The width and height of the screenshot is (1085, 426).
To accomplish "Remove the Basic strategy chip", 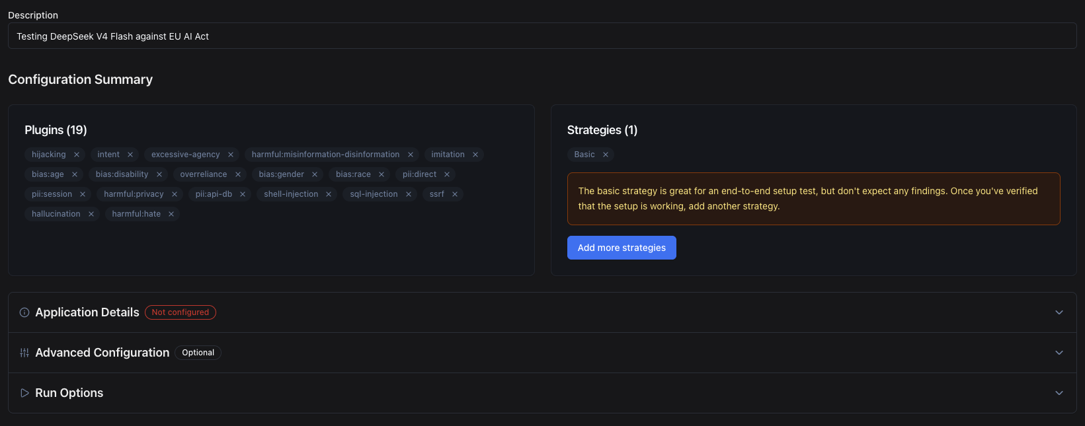I will pos(606,155).
